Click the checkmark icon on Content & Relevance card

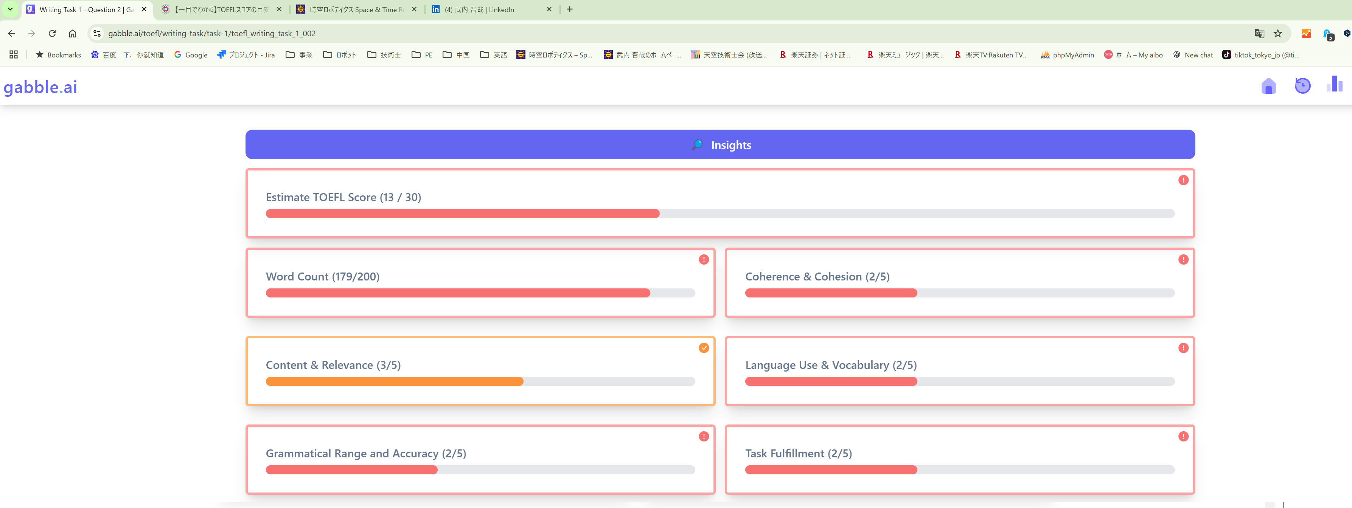(x=704, y=348)
